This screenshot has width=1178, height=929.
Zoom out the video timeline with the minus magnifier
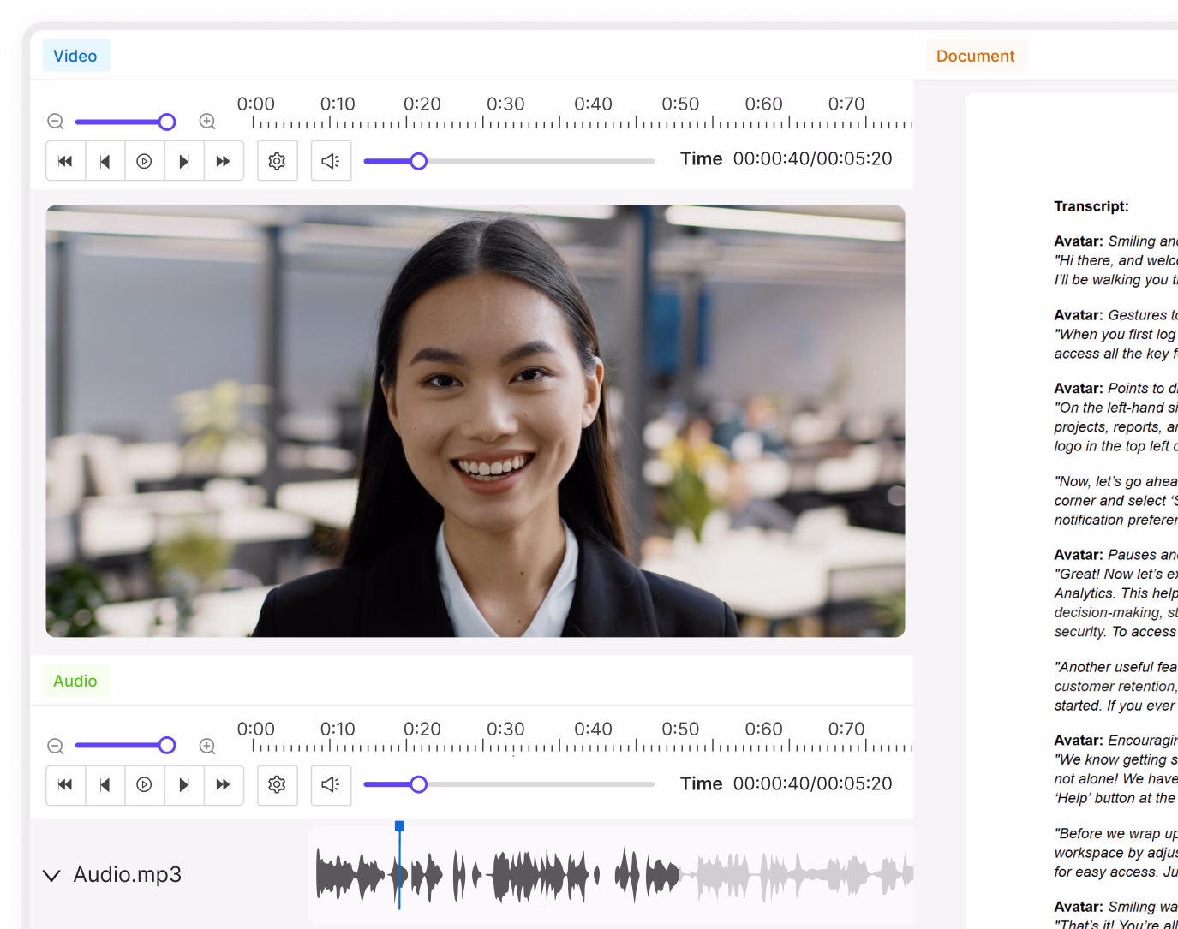tap(56, 122)
